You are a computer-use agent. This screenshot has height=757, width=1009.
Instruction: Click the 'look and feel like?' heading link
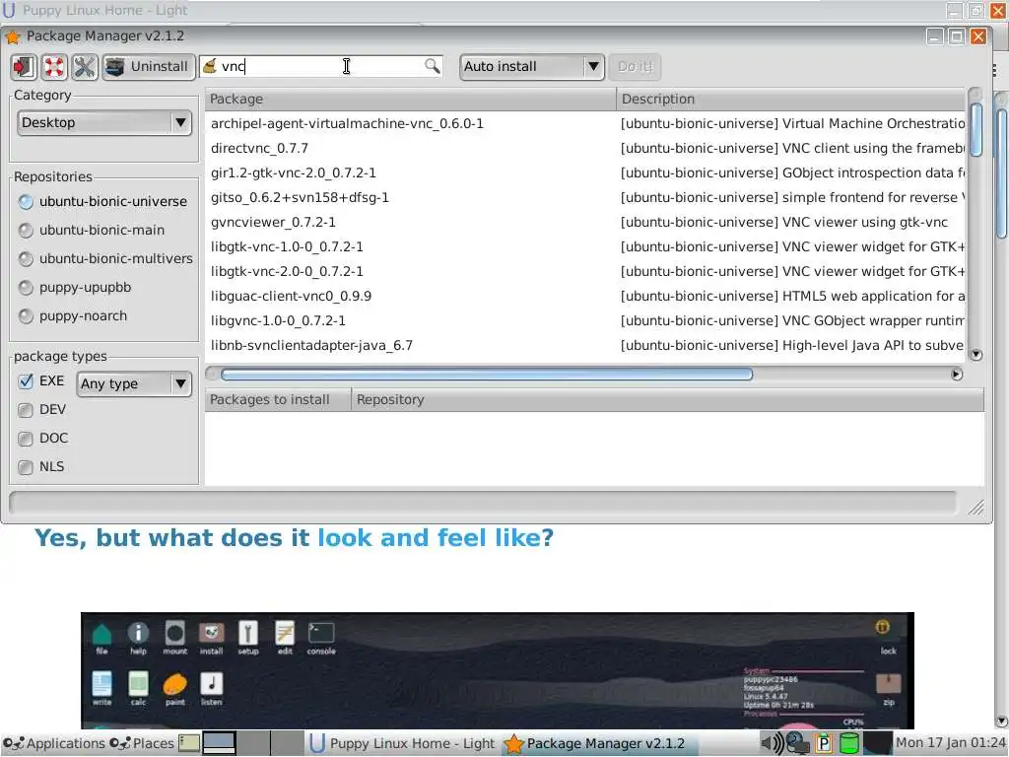tap(436, 538)
